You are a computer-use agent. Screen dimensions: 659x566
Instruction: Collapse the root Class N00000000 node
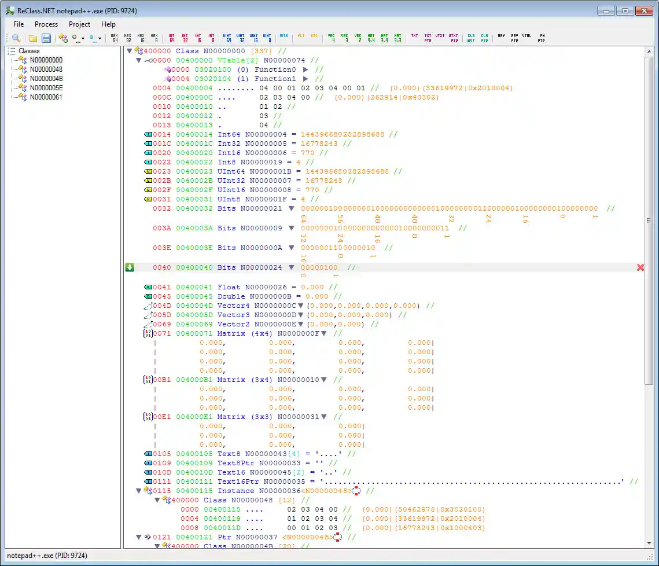coord(129,51)
